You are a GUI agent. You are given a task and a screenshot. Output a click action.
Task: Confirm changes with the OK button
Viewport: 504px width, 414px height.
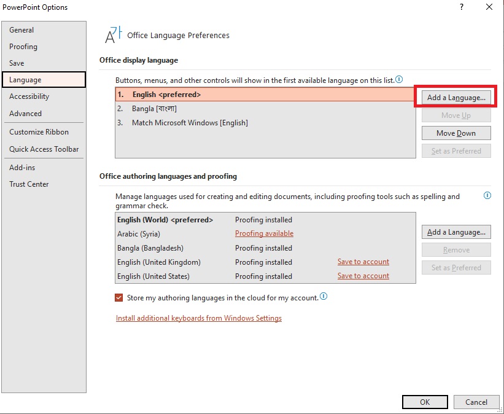[x=425, y=402]
